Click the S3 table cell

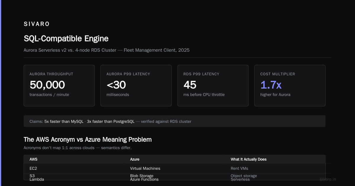coord(32,176)
